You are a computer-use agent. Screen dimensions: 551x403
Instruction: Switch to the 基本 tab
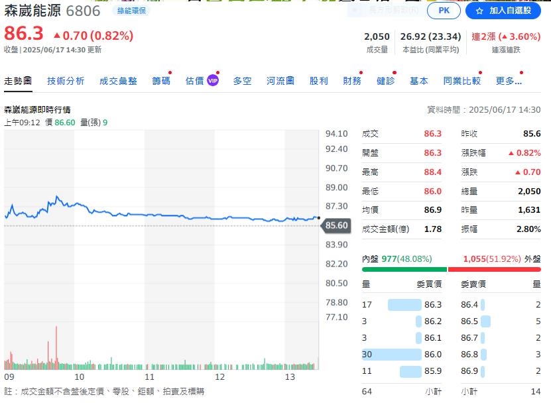click(419, 80)
